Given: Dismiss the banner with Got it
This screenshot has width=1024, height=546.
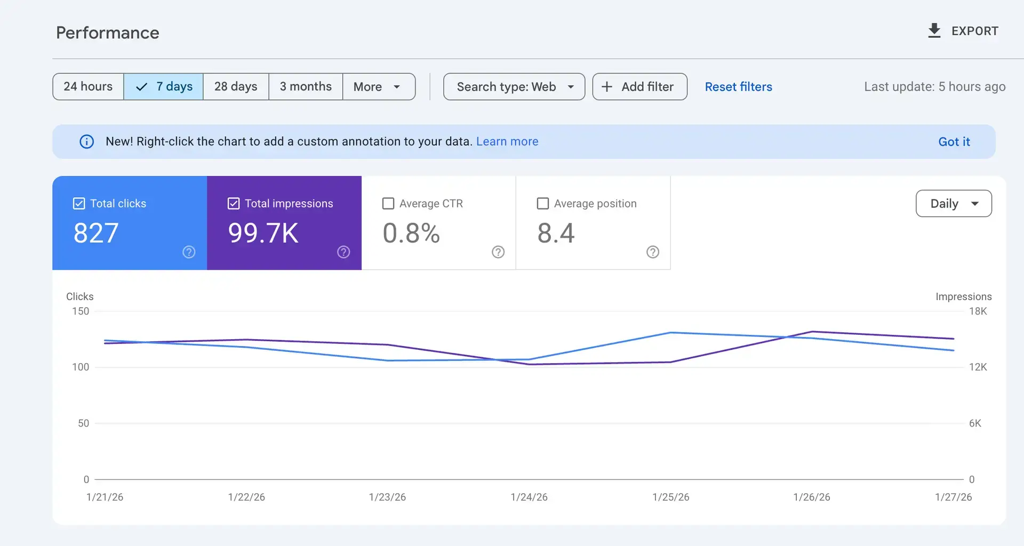Looking at the screenshot, I should coord(954,141).
